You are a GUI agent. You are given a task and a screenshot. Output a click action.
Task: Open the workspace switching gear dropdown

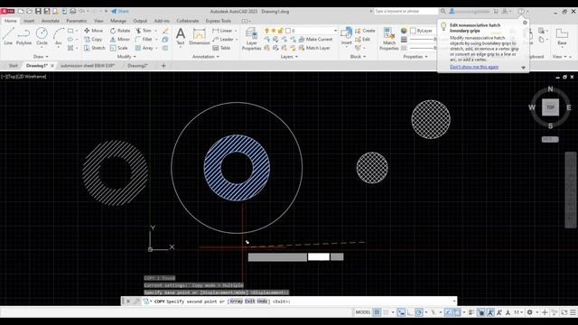pyautogui.click(x=537, y=312)
